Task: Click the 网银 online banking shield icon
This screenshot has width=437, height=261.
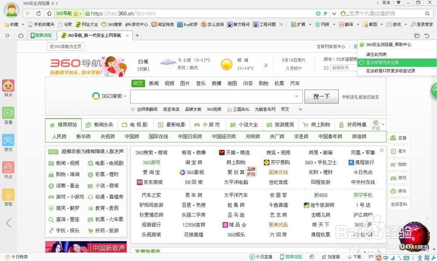Action: pos(317,25)
